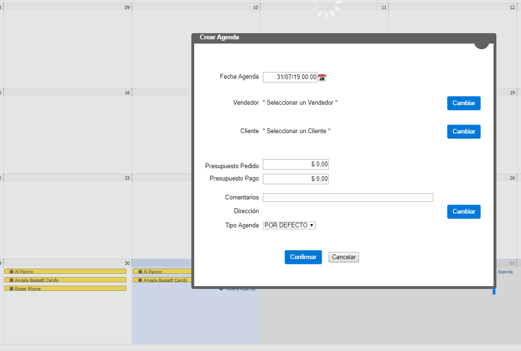Click the Fecha Agenda date field
This screenshot has height=351, width=521.
(290, 77)
